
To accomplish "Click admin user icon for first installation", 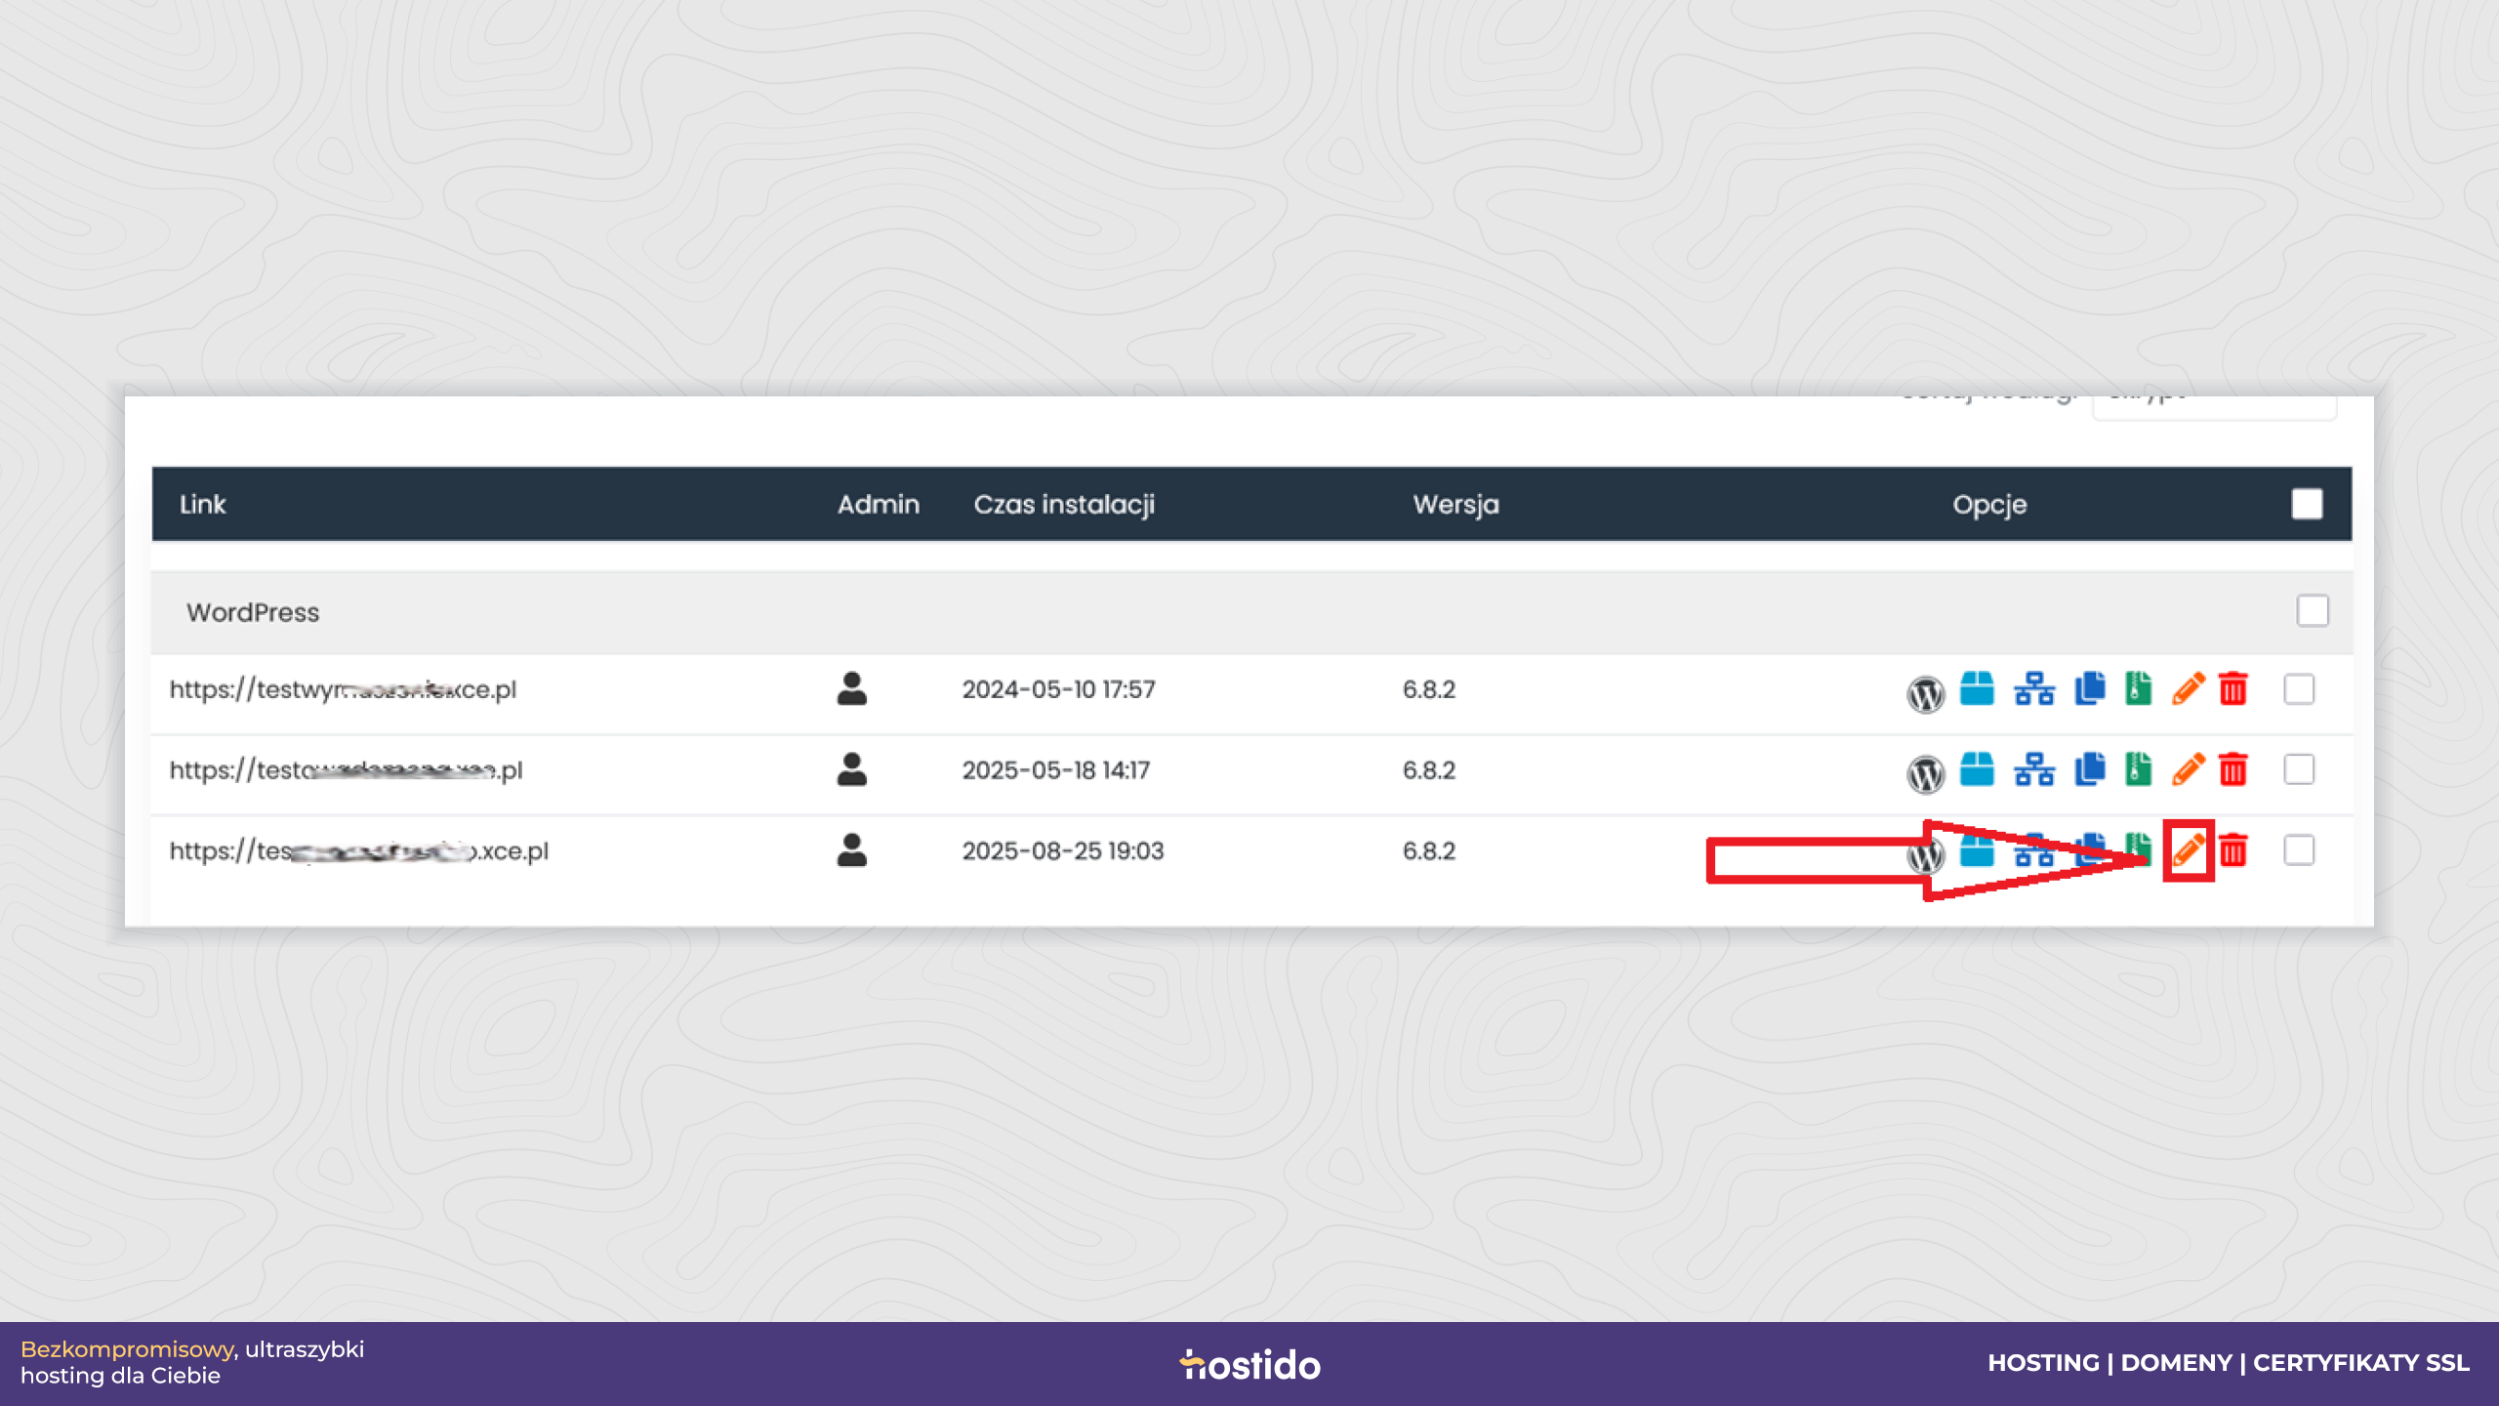I will (851, 688).
